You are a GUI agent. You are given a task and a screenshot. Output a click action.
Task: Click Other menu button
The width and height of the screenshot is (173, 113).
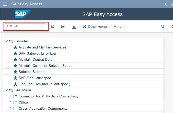point(95,27)
